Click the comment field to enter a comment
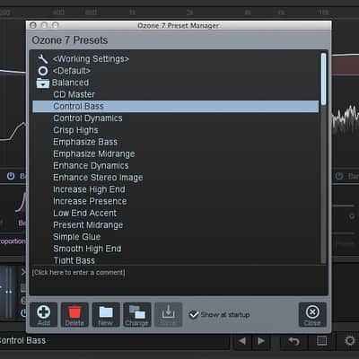 (179, 280)
